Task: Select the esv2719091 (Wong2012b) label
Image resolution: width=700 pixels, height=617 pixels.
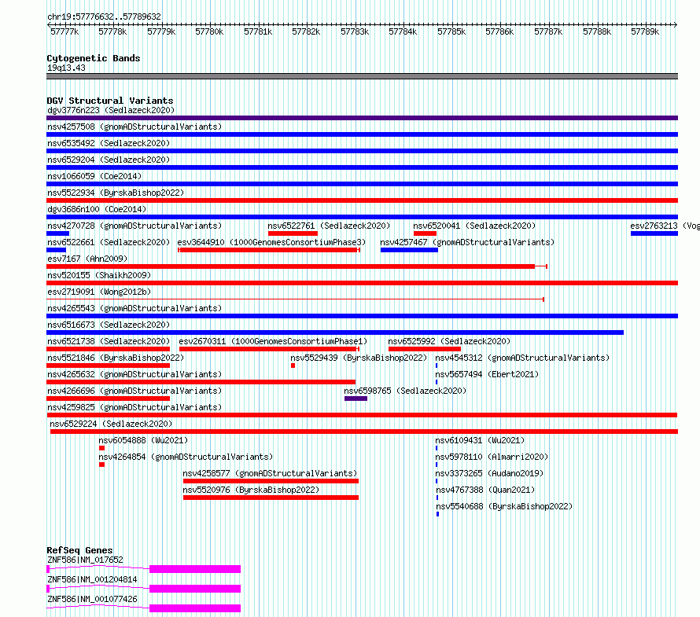Action: (99, 292)
